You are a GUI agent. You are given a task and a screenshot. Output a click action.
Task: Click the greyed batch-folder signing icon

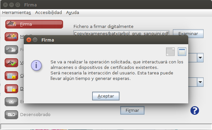pyautogui.click(x=11, y=50)
